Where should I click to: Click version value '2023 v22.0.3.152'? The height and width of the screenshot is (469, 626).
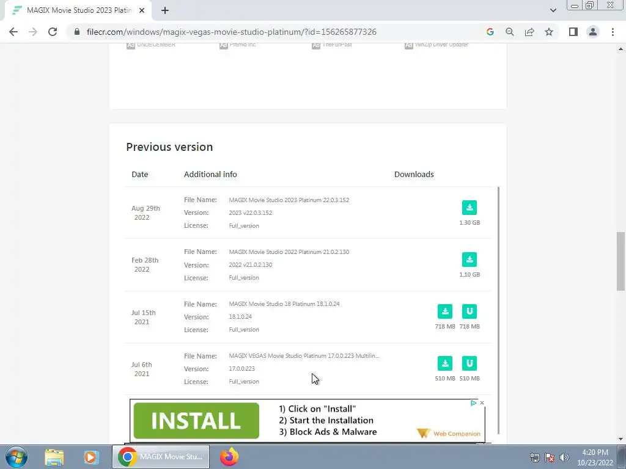(250, 213)
